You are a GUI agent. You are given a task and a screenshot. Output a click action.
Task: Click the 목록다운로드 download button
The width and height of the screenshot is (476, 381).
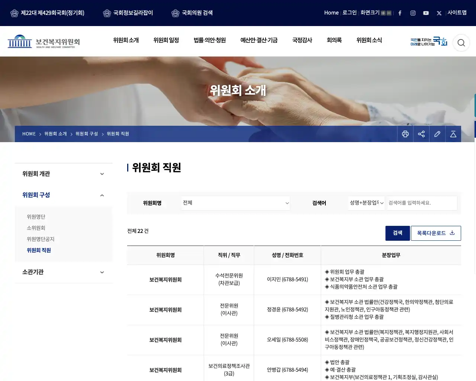coord(436,233)
